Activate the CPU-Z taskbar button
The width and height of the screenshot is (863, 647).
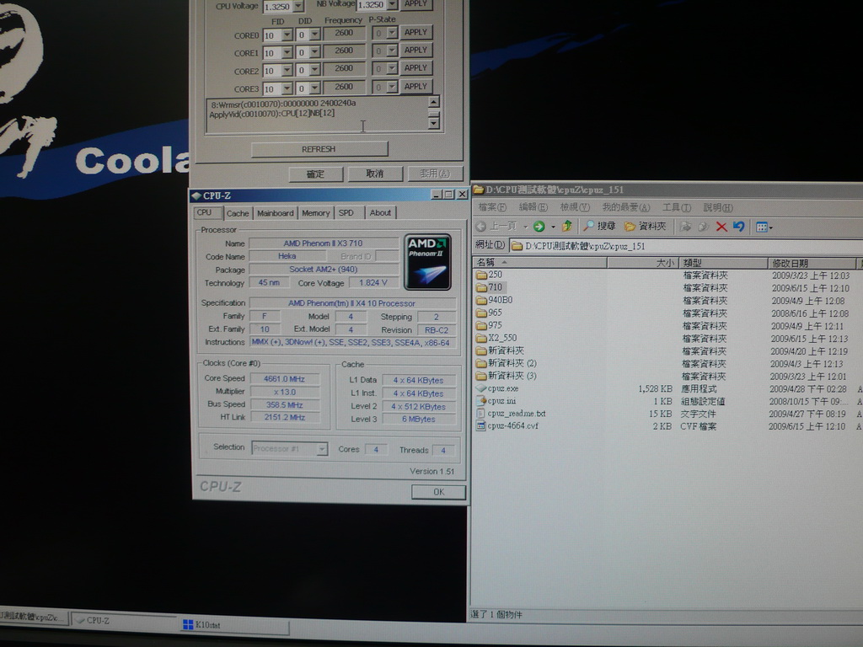pyautogui.click(x=125, y=620)
